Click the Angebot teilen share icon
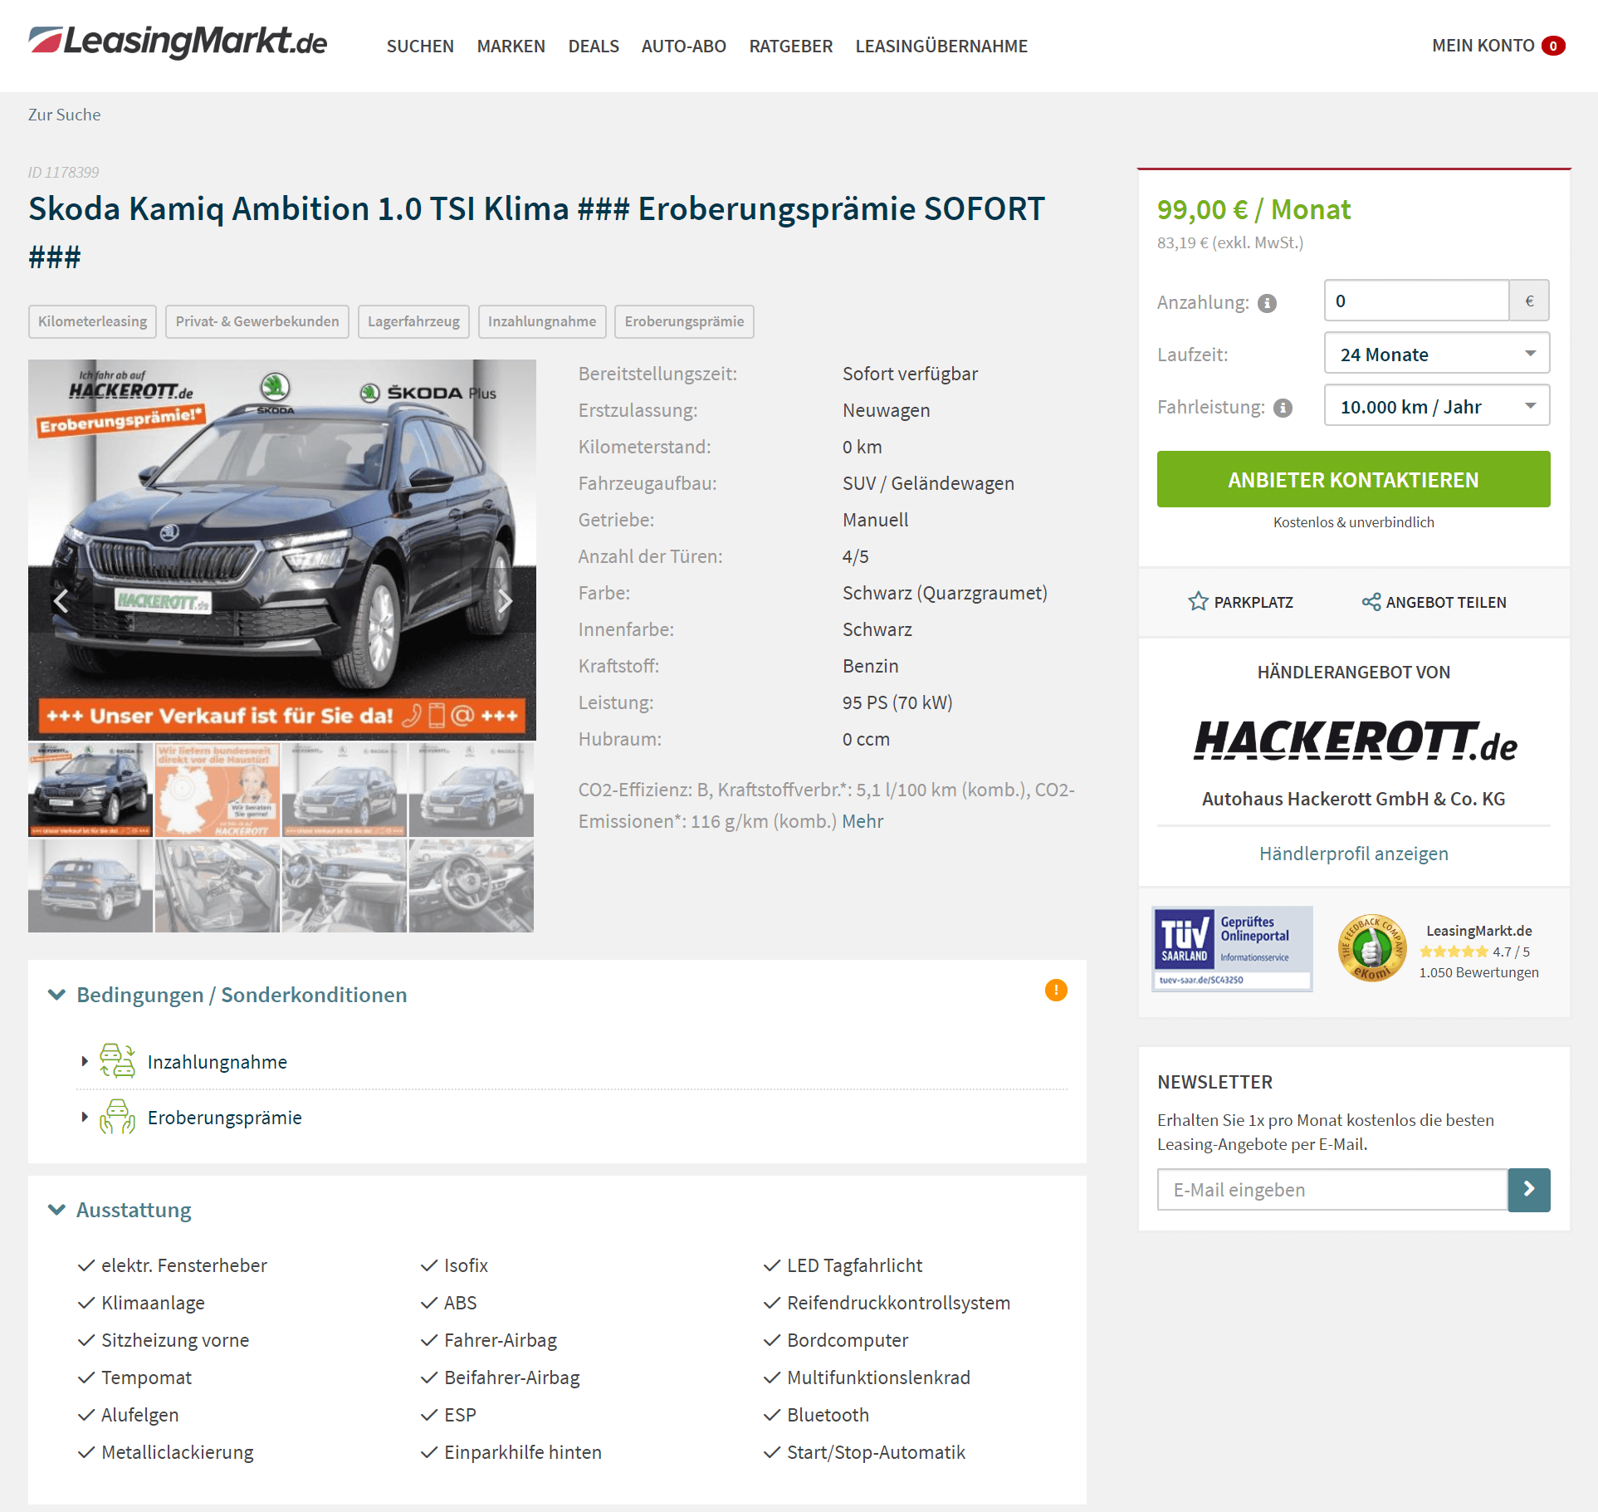 [x=1371, y=602]
